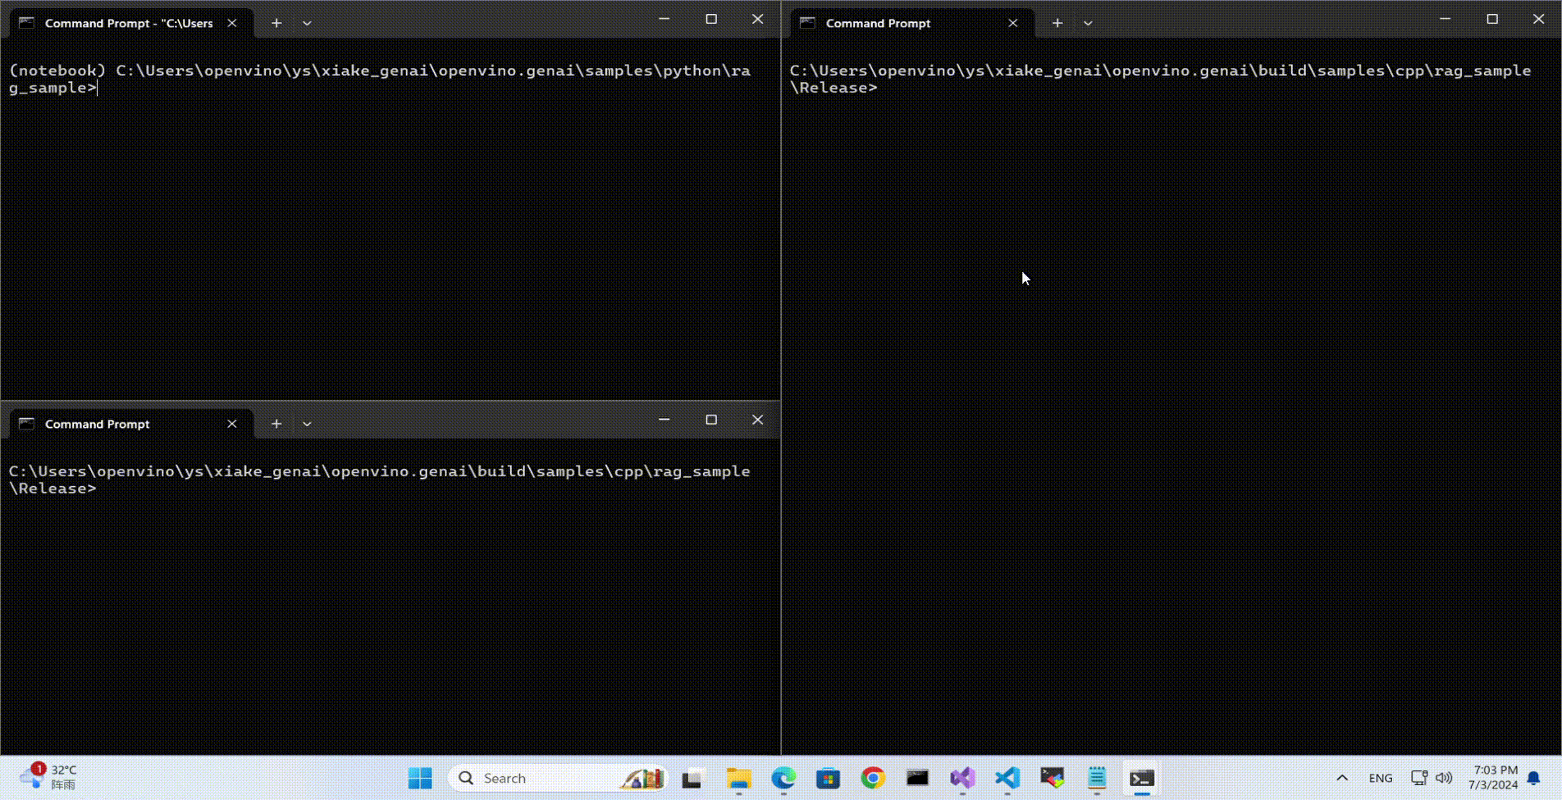Open the notification bell
The height and width of the screenshot is (800, 1562).
pos(1533,778)
